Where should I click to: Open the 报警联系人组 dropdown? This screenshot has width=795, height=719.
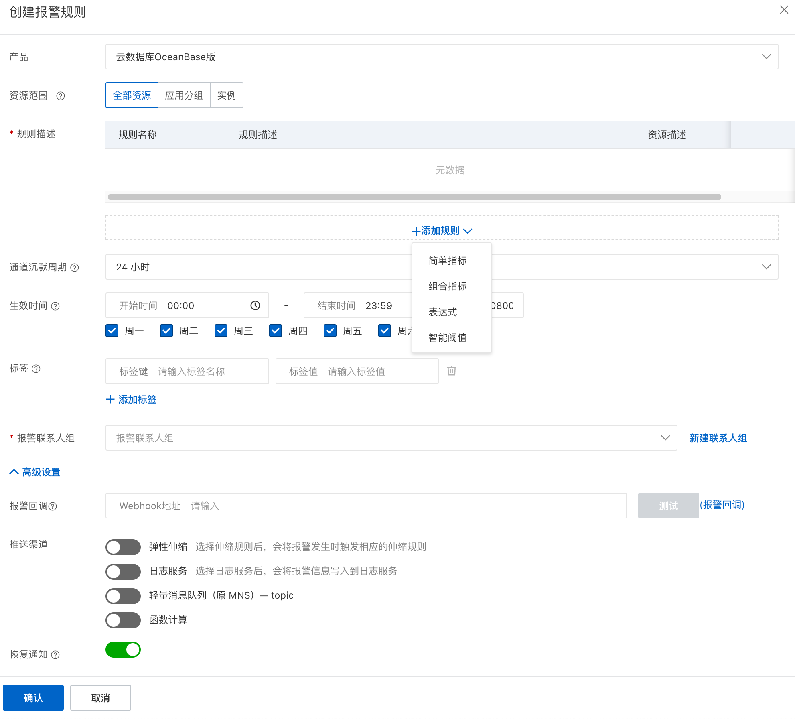pos(391,438)
